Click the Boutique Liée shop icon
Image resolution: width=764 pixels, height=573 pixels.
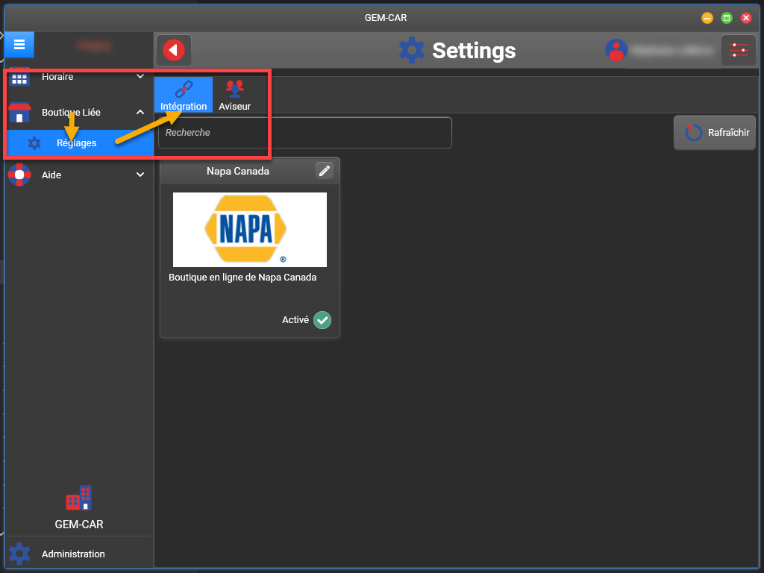(x=19, y=113)
